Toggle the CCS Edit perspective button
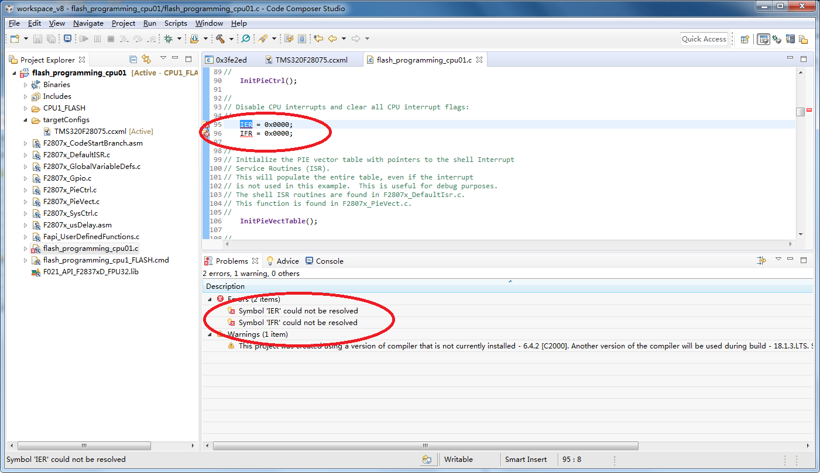Image resolution: width=820 pixels, height=473 pixels. pos(763,39)
